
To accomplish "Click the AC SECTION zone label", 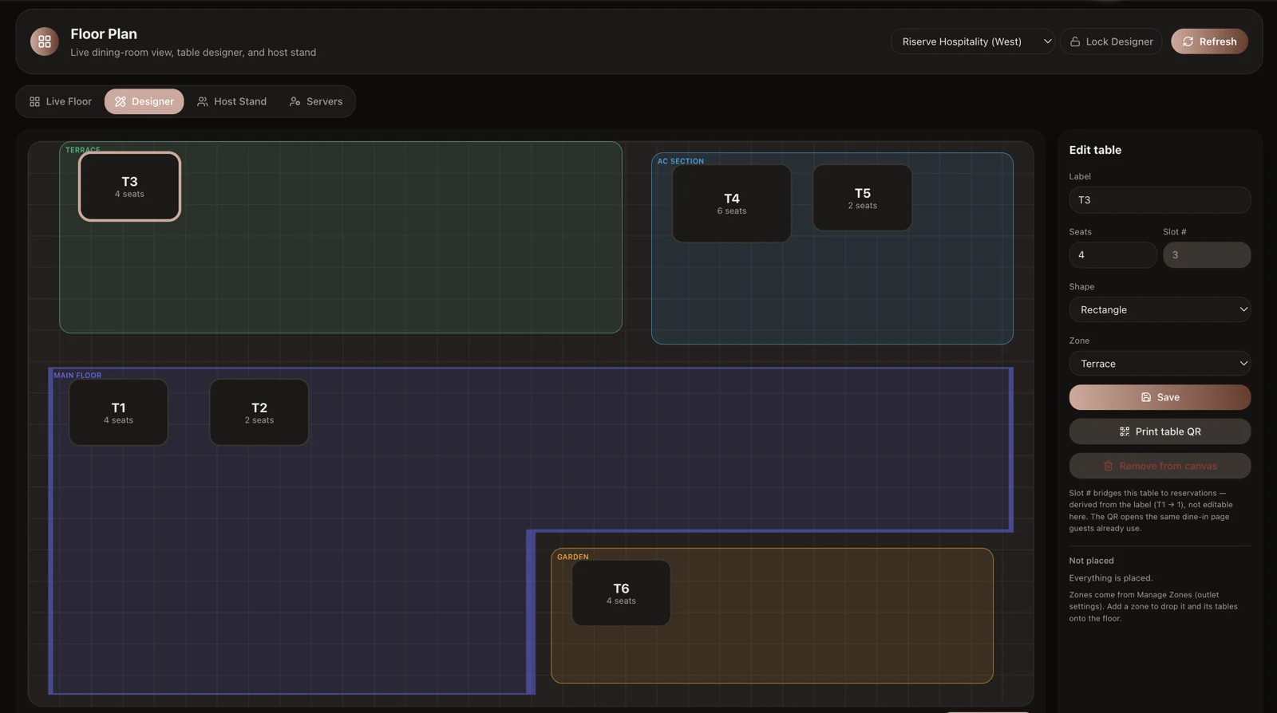I will pos(681,161).
